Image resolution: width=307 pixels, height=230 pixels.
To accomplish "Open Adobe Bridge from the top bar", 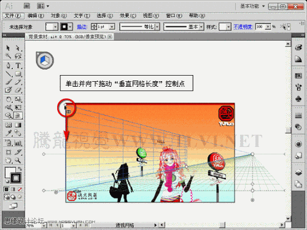I will pyautogui.click(x=27, y=6).
